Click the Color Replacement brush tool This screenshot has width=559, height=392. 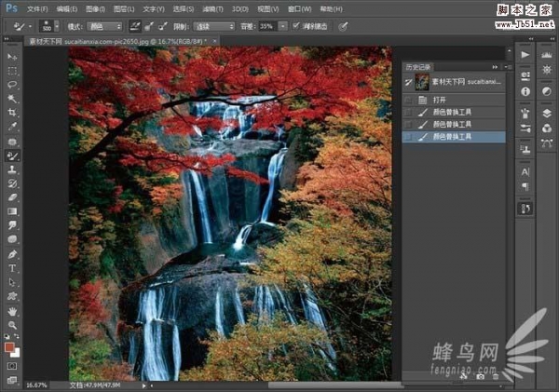tap(12, 155)
